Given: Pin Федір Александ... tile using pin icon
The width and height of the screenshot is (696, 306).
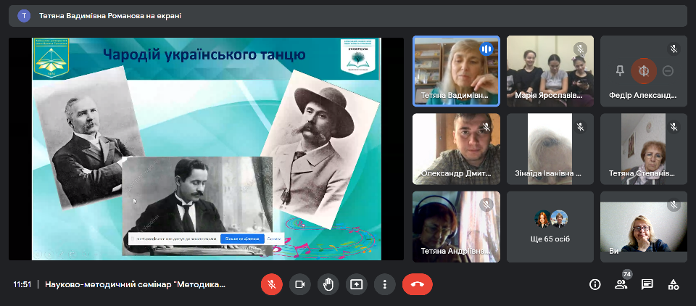Looking at the screenshot, I should [x=620, y=70].
